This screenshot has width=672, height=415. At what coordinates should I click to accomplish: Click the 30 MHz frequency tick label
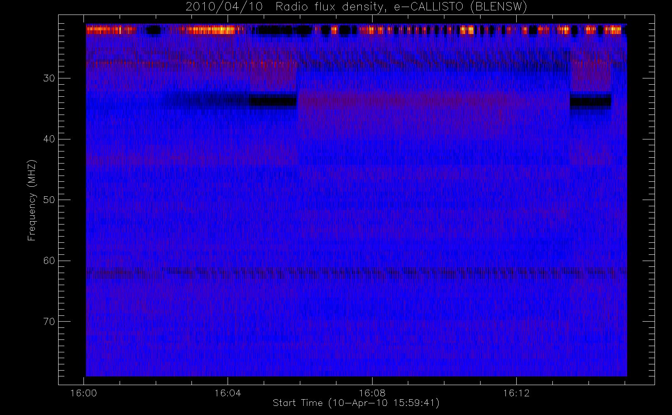[x=49, y=78]
